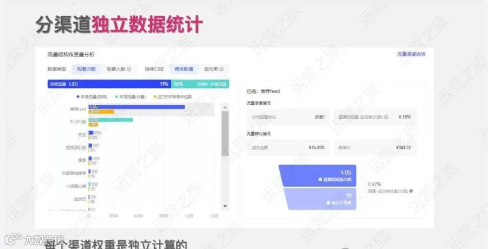Click the help icon beside 变化率

(222, 69)
